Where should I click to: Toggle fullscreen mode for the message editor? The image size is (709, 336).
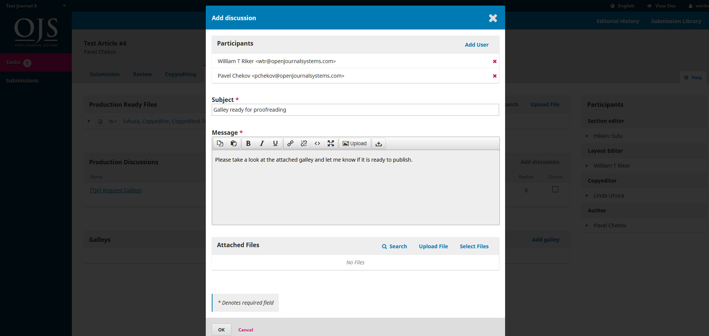330,143
